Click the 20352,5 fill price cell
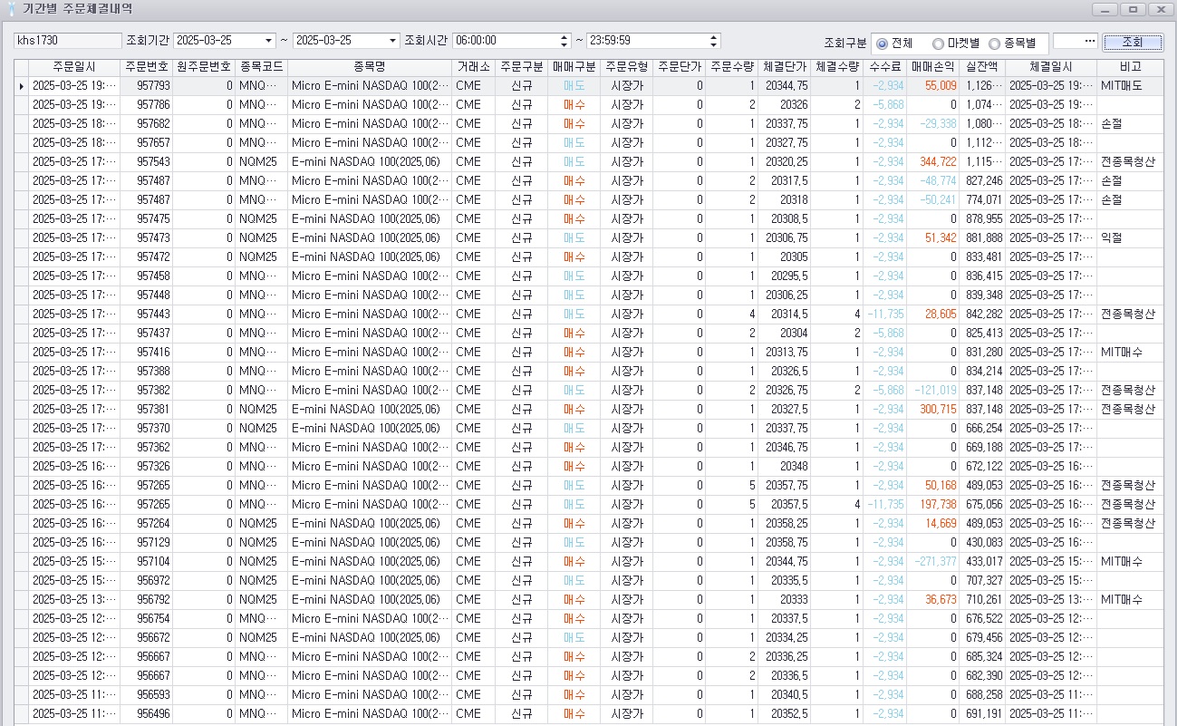 (x=785, y=714)
